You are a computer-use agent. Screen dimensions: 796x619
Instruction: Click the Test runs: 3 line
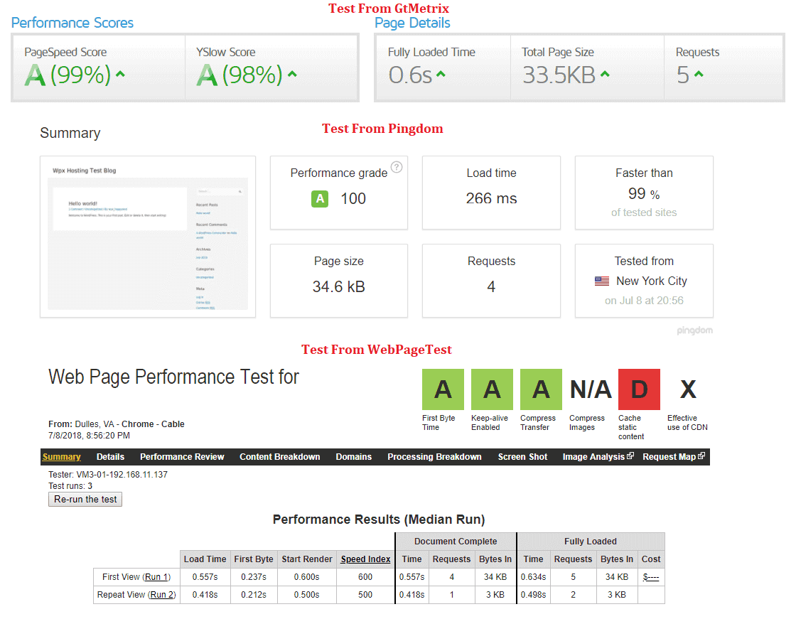(70, 486)
